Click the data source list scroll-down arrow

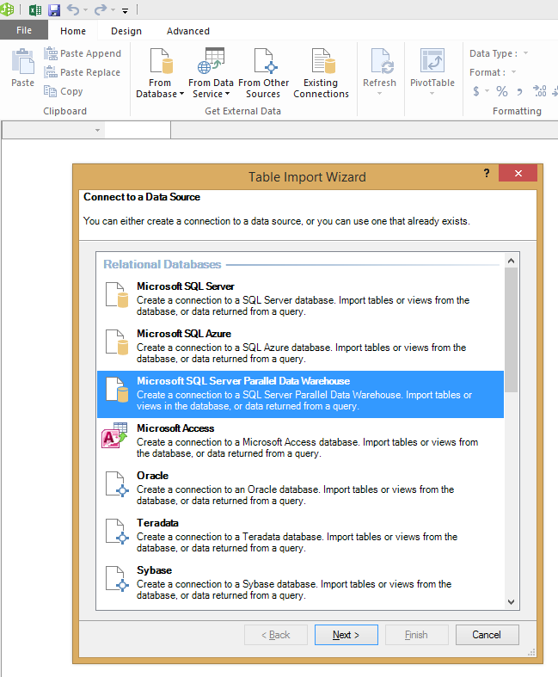coord(512,602)
